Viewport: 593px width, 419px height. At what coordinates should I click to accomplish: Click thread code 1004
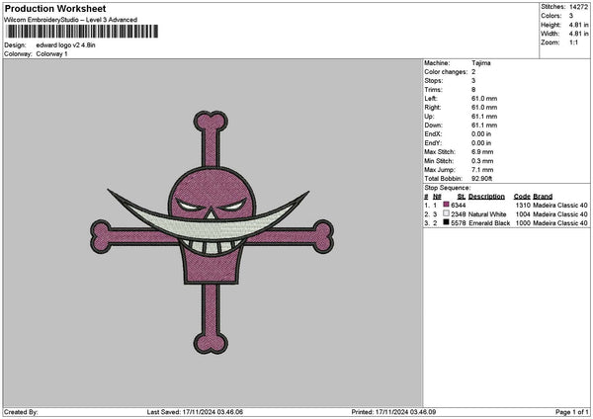point(523,214)
